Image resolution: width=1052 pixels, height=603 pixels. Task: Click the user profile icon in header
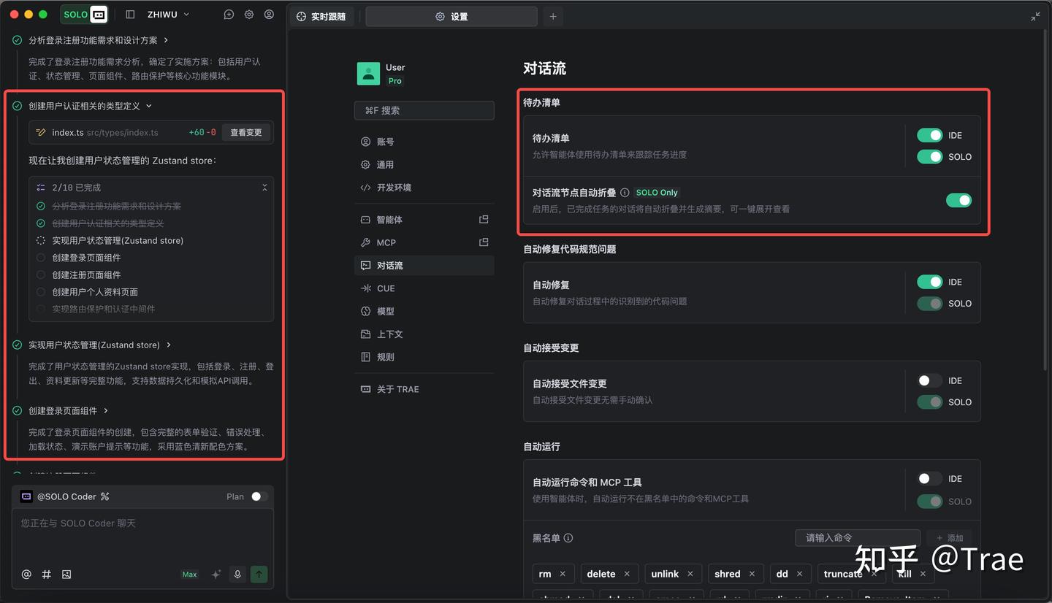(270, 15)
